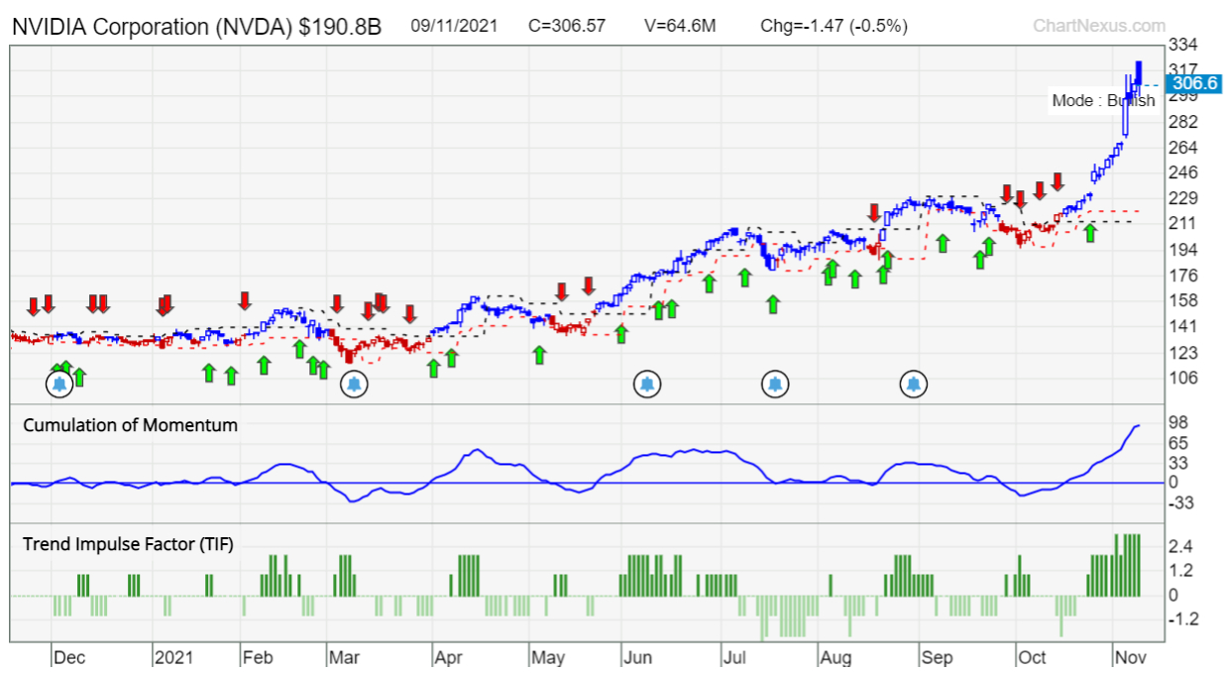This screenshot has width=1225, height=673.
Task: Click the 65 momentum axis label
Action: coord(1178,442)
